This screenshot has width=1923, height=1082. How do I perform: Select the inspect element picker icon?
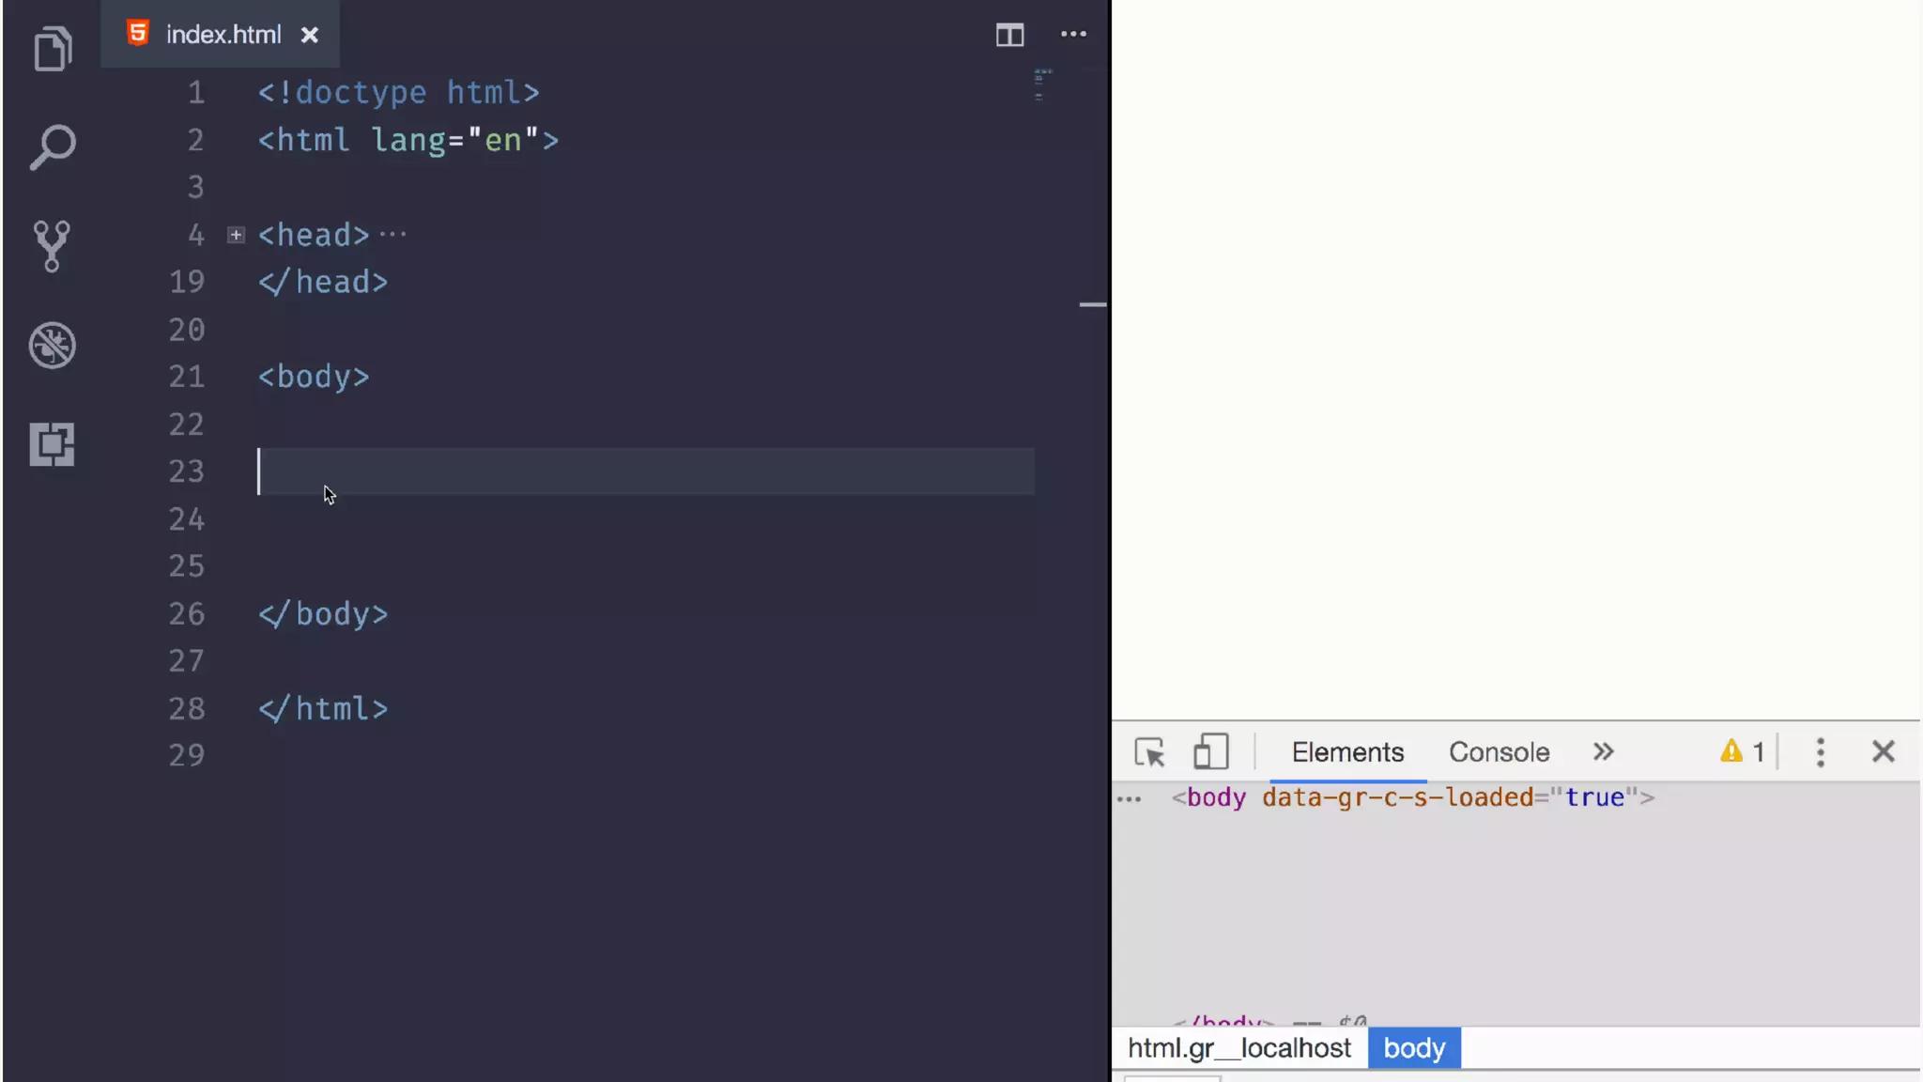[x=1149, y=752]
